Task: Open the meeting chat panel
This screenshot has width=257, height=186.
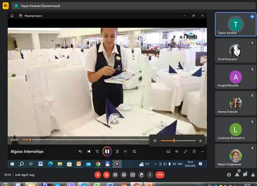Action: point(245,175)
